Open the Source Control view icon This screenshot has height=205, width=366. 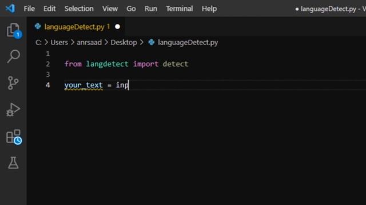coord(13,83)
